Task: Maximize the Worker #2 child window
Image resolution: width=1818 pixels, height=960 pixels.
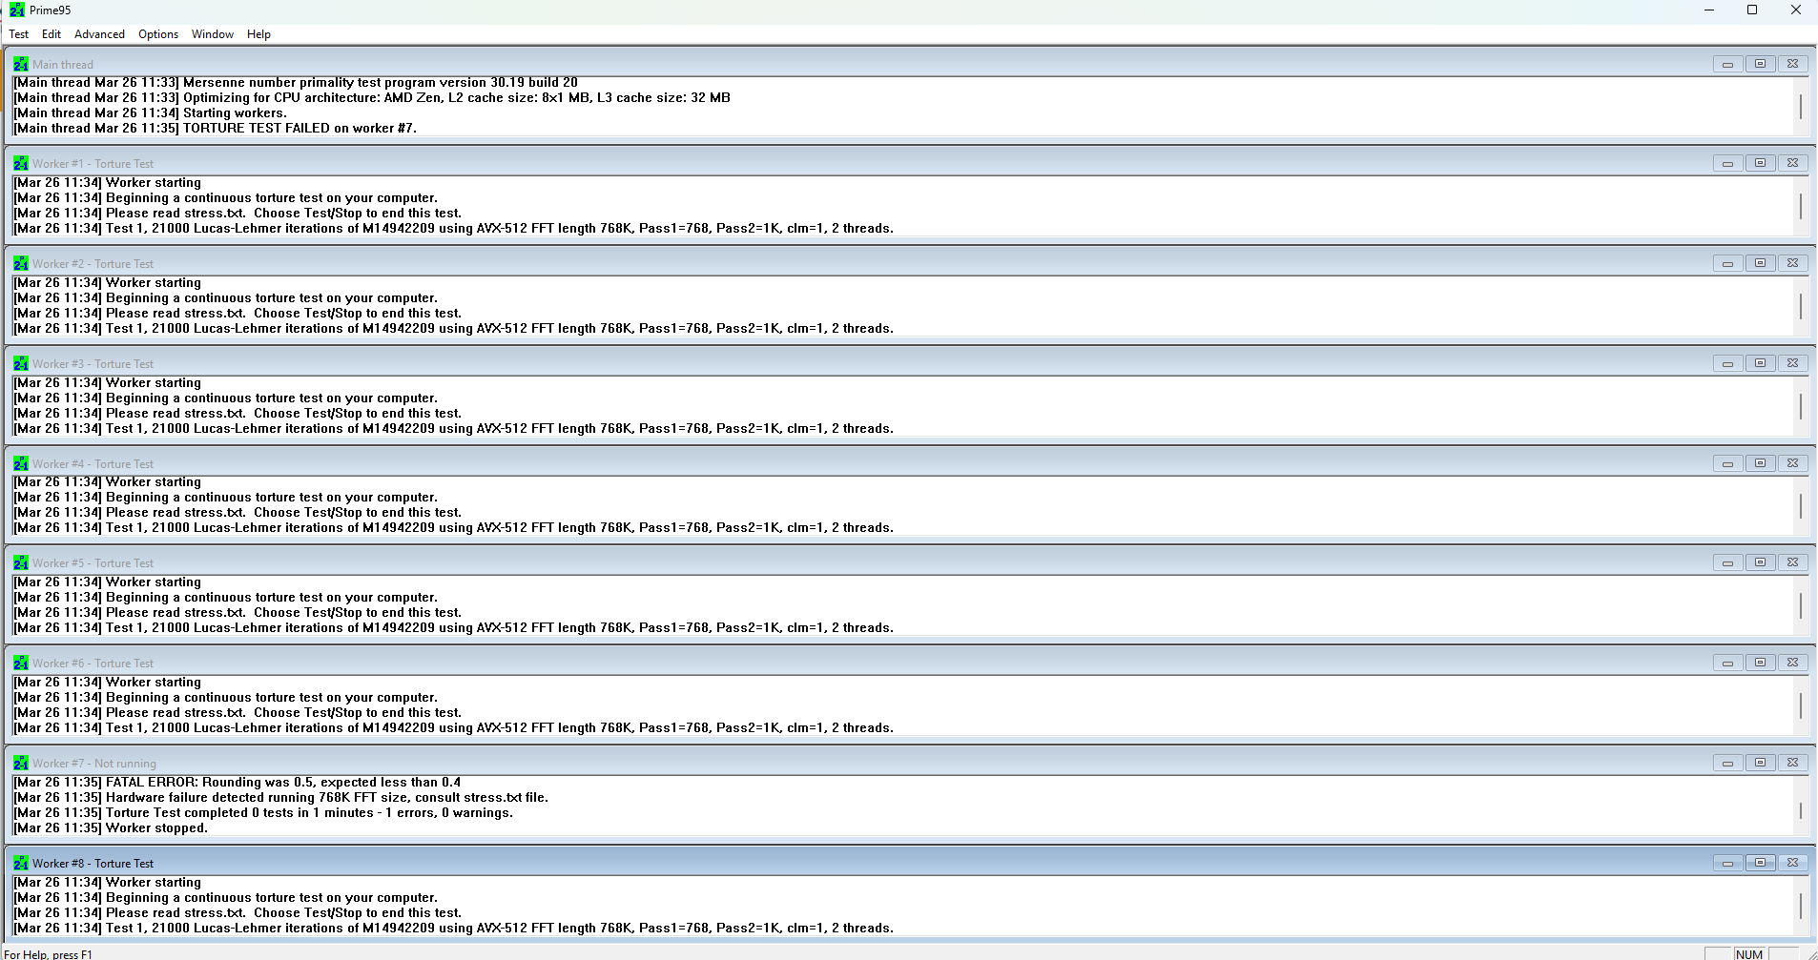Action: click(1760, 263)
